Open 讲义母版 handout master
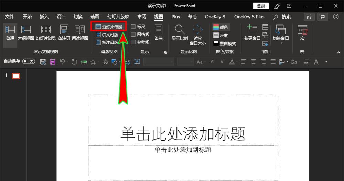The height and width of the screenshot is (181, 344). (107, 34)
